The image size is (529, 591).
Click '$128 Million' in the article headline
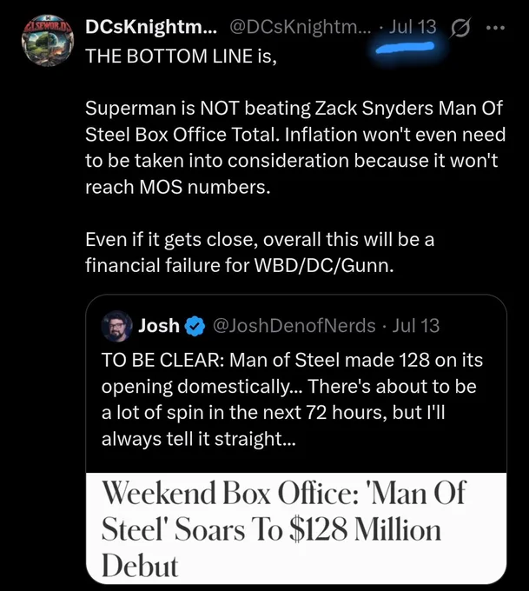tap(365, 530)
